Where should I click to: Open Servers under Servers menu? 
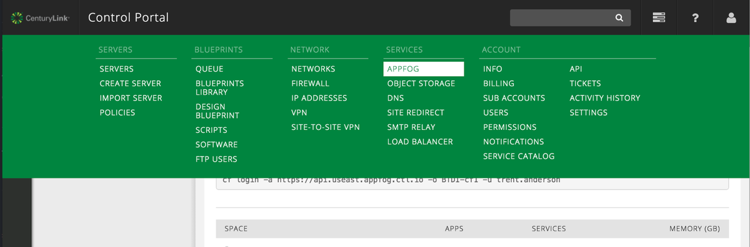coord(116,69)
